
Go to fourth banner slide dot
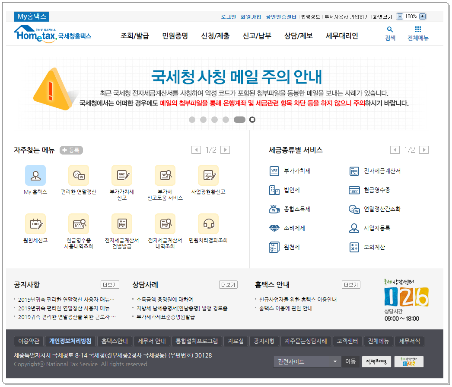coord(226,119)
